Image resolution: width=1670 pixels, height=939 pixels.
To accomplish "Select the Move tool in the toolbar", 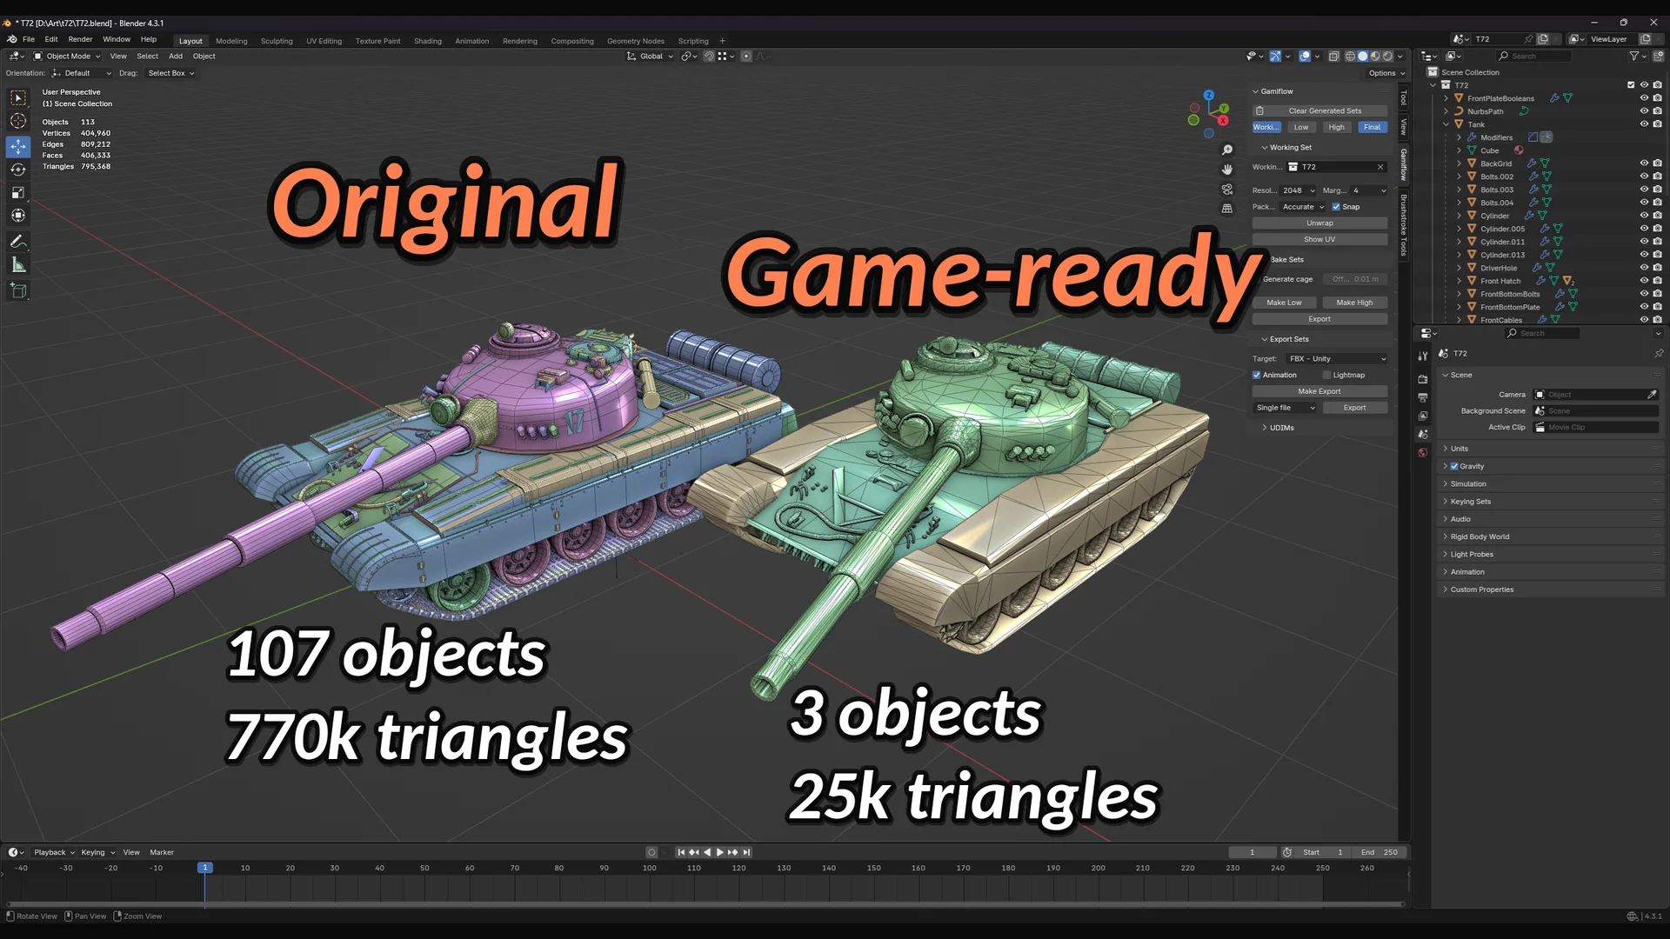I will click(18, 147).
